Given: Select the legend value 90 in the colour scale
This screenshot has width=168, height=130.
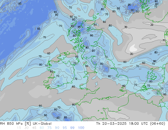Looking at the screenshot, I should tap(57, 128).
